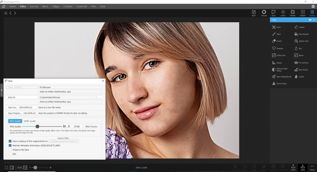Activate the Liquify tool
317x172 pixels.
click(299, 77)
